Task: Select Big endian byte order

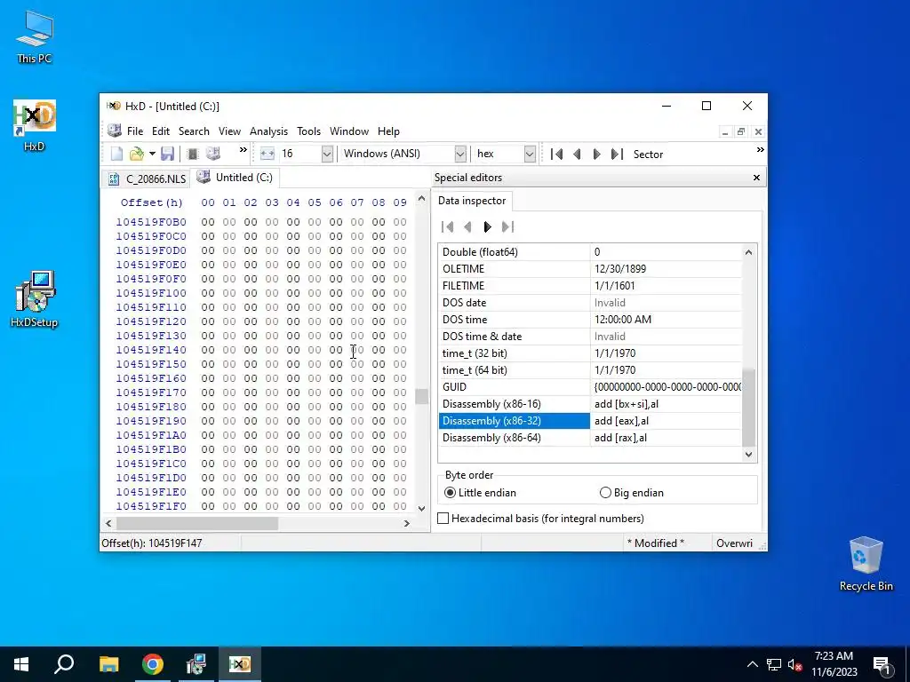Action: (632, 493)
